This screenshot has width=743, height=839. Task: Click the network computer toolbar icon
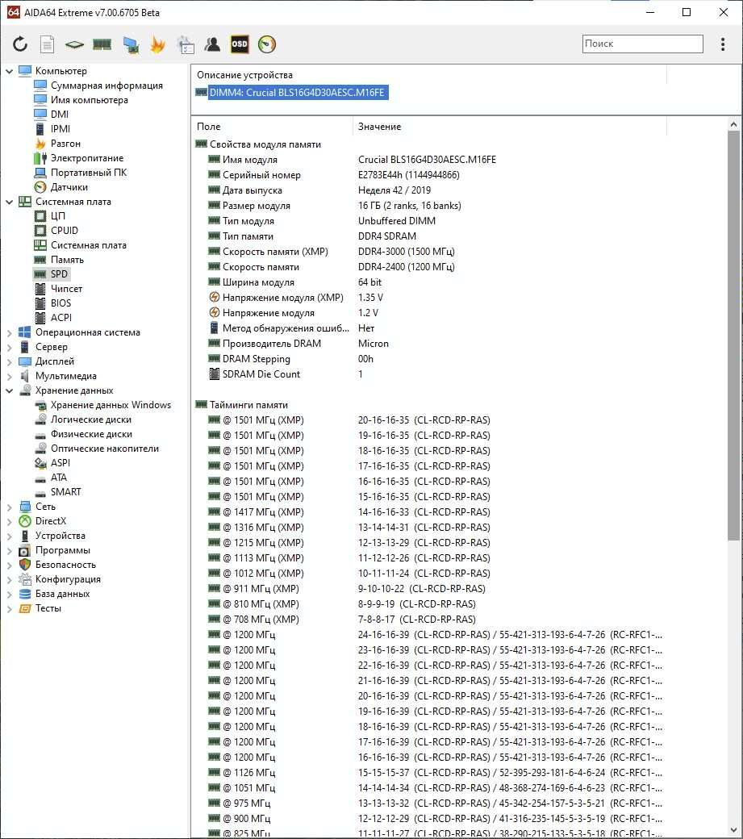tap(131, 45)
